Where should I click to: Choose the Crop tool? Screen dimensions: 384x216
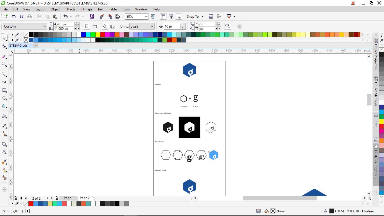pos(4,56)
